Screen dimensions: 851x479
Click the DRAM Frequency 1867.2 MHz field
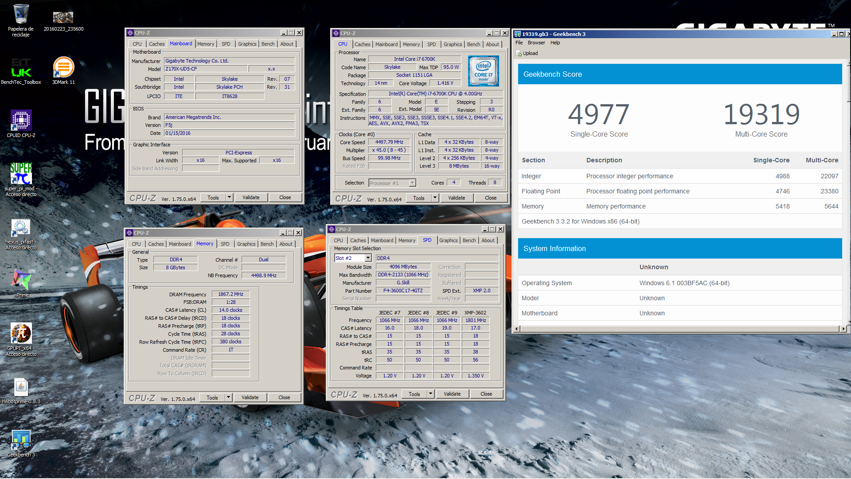click(x=230, y=294)
